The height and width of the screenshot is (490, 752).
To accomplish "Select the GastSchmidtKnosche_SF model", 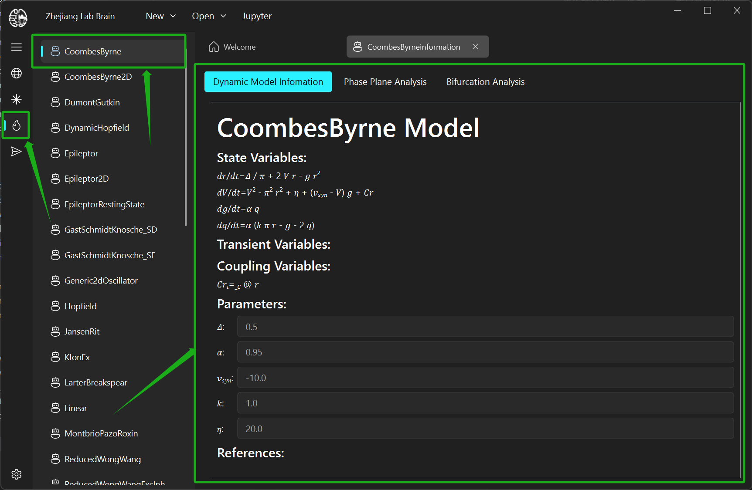I will point(109,255).
